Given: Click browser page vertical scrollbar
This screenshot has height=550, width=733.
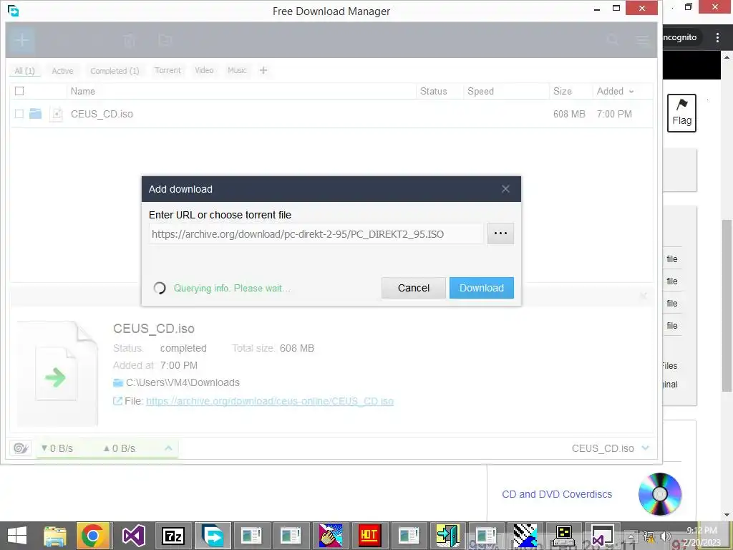Looking at the screenshot, I should coord(727,305).
